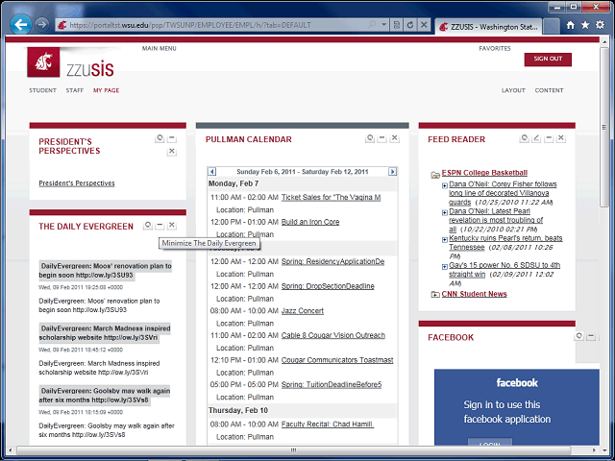This screenshot has height=461, width=615.
Task: Remove the Feed Reader pagelet
Action: (x=561, y=138)
